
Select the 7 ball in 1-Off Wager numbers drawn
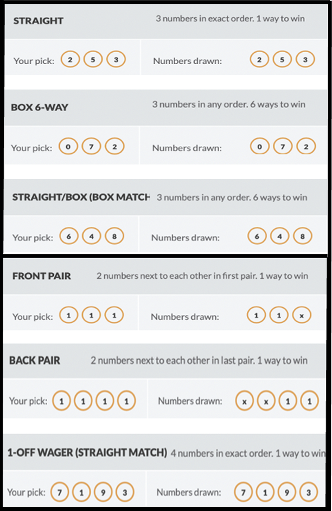tap(243, 492)
